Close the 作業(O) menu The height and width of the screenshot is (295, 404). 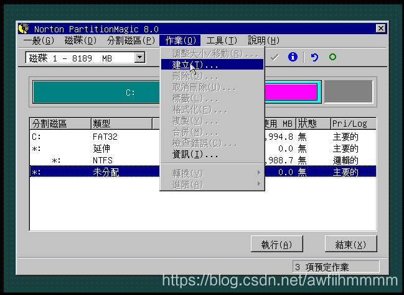(x=180, y=40)
